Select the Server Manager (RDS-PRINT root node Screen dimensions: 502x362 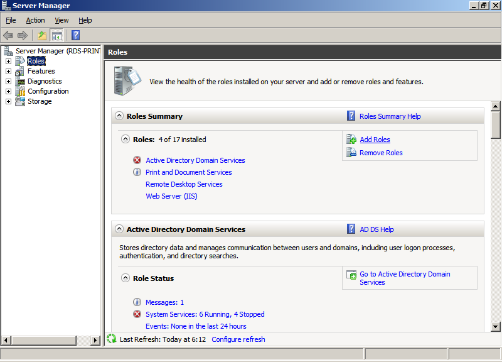[x=58, y=51]
